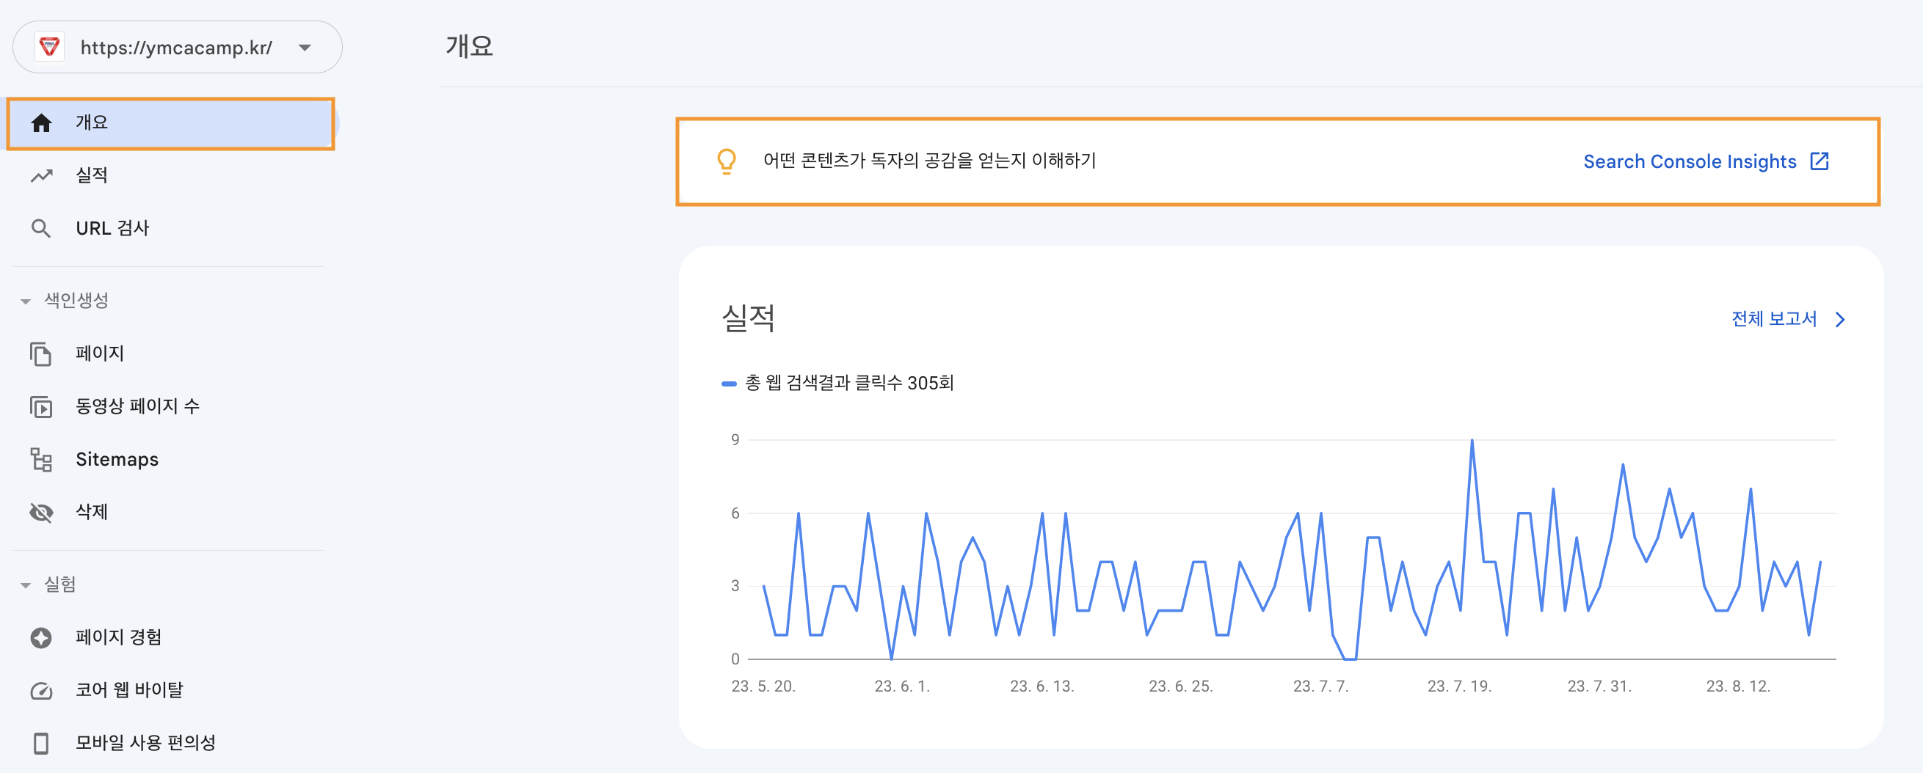Click the 개요 page title

[470, 46]
